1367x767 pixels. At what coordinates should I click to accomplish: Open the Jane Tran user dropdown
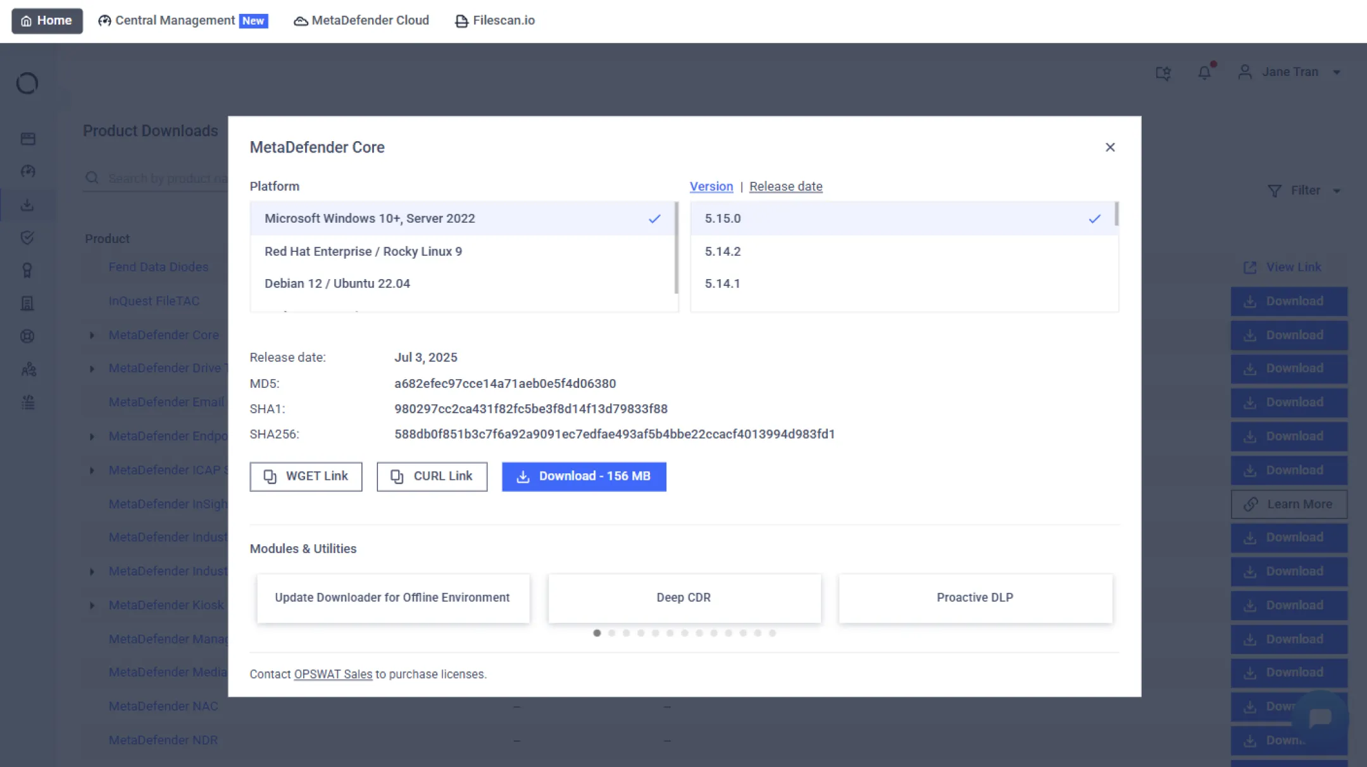point(1290,72)
